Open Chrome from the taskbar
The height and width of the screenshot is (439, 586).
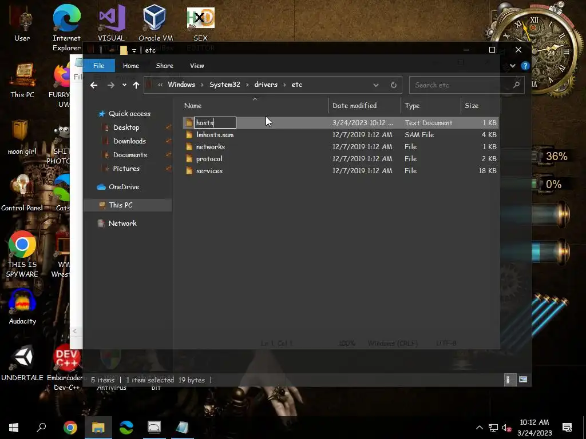coord(70,428)
